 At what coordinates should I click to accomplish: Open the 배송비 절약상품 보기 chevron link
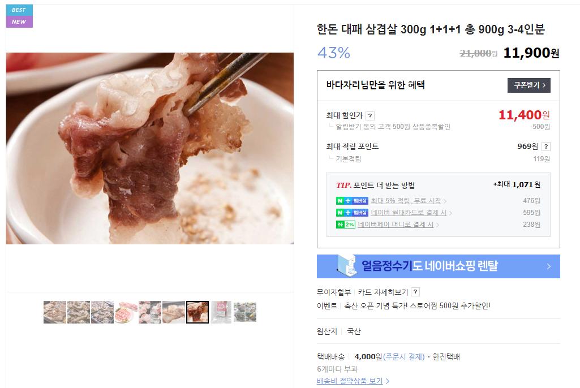click(387, 381)
